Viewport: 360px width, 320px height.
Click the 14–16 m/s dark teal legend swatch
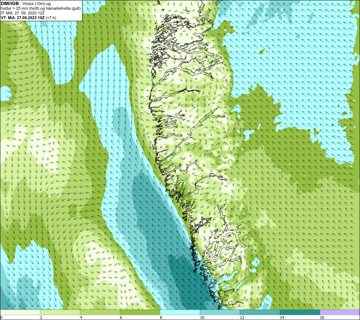pos(300,312)
